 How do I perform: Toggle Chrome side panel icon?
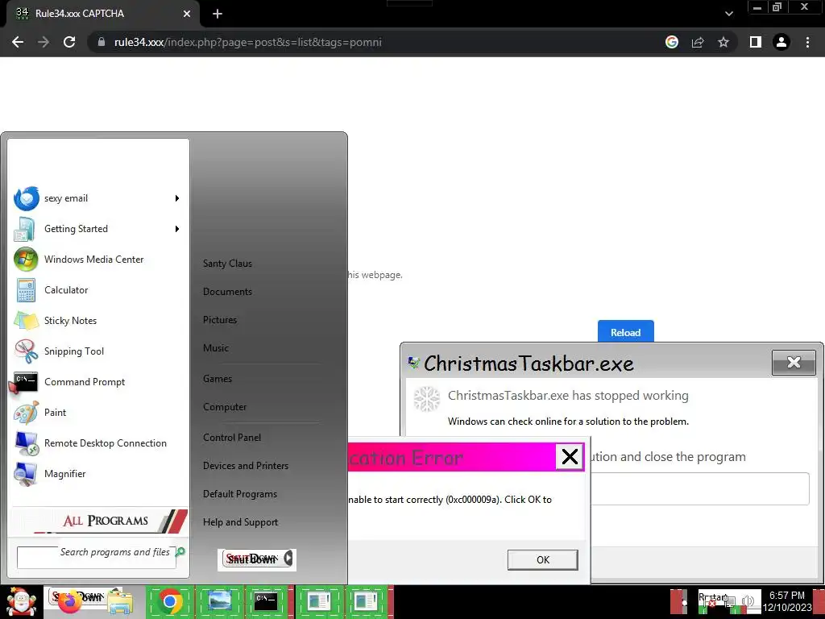click(x=756, y=42)
